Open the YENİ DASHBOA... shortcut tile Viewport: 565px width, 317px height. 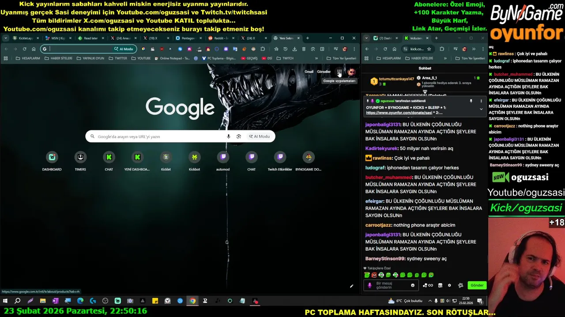coord(137,161)
